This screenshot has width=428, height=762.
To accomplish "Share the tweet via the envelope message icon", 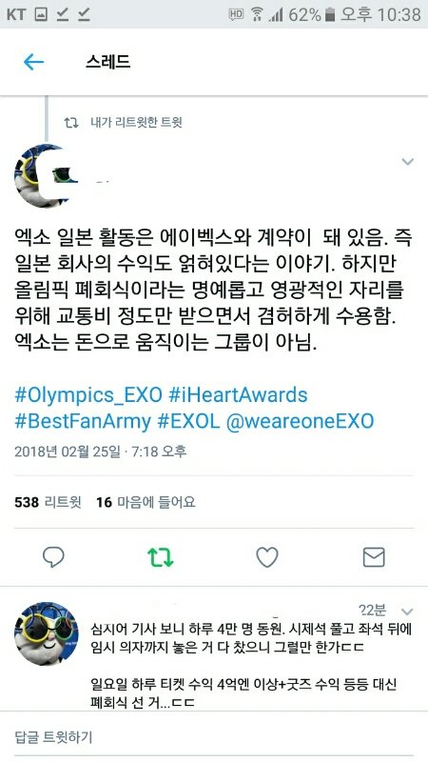I will pos(374,557).
